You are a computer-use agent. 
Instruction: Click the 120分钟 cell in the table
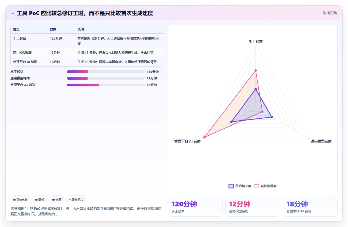tap(56, 39)
